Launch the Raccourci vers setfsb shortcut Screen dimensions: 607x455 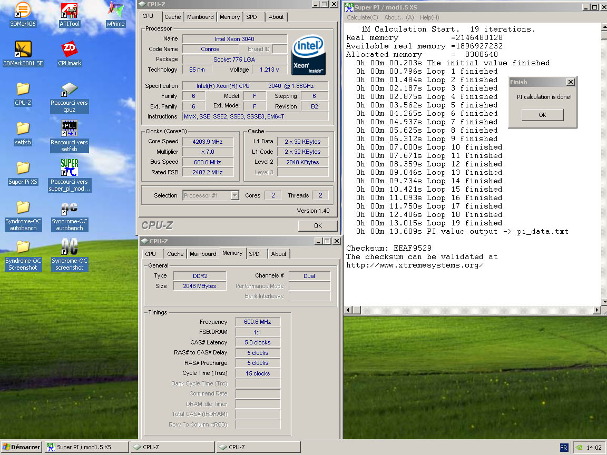click(x=70, y=136)
